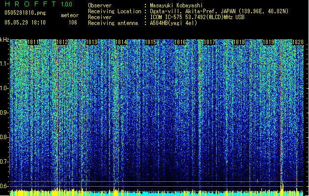The height and width of the screenshot is (196, 309).
Task: Select the file name 0505291810.png
Action: click(x=25, y=13)
